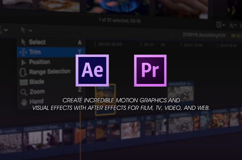Click the Hand tool icon
The image size is (242, 160).
click(23, 101)
